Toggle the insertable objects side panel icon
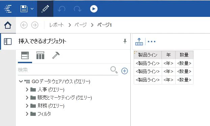This screenshot has height=126, width=210. [x=8, y=42]
